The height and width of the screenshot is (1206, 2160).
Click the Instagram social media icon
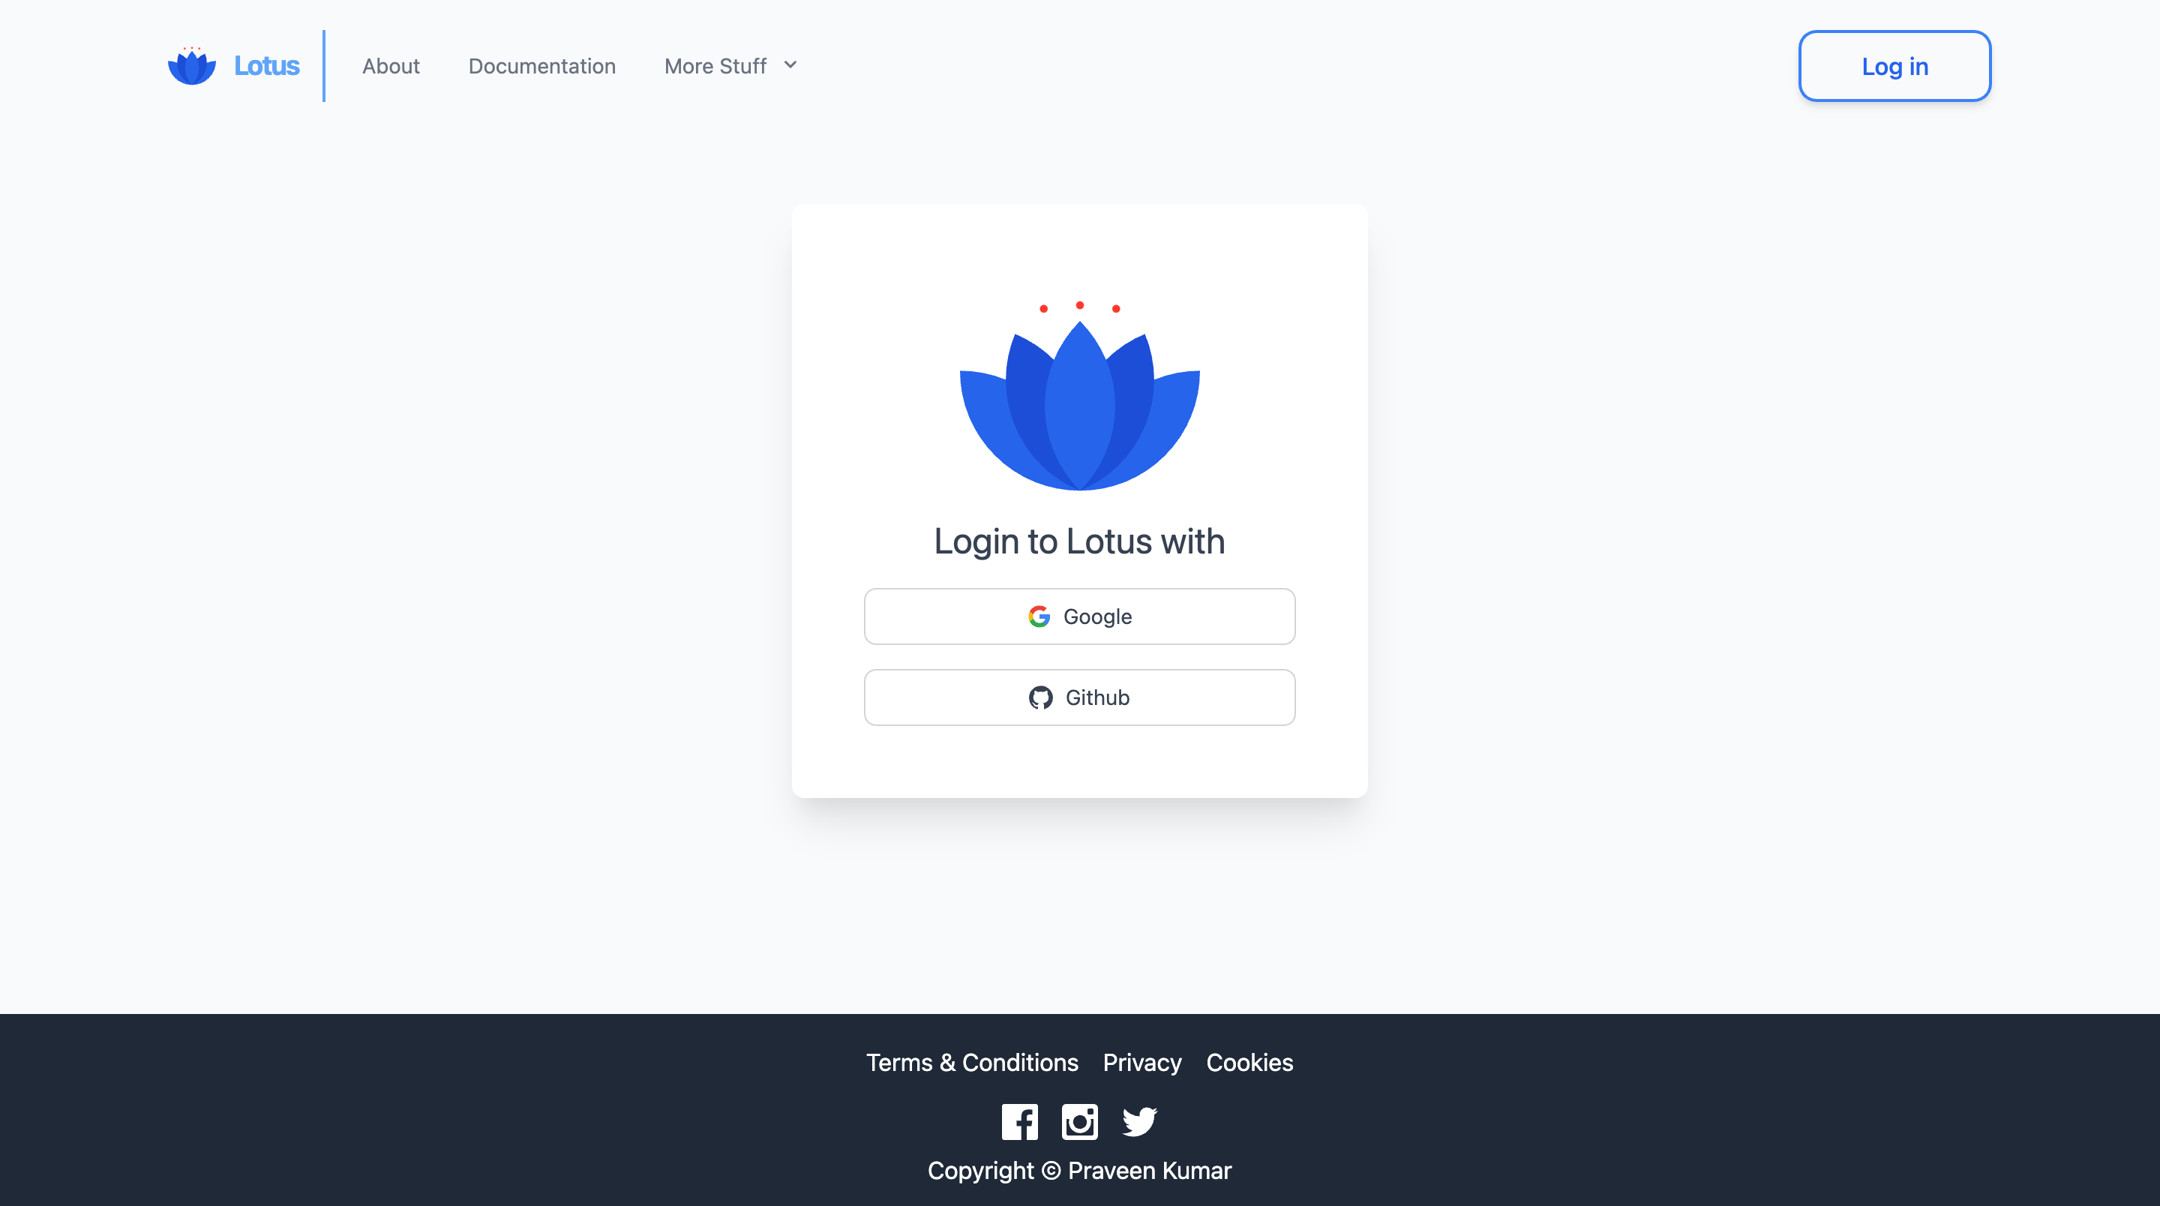click(1080, 1121)
